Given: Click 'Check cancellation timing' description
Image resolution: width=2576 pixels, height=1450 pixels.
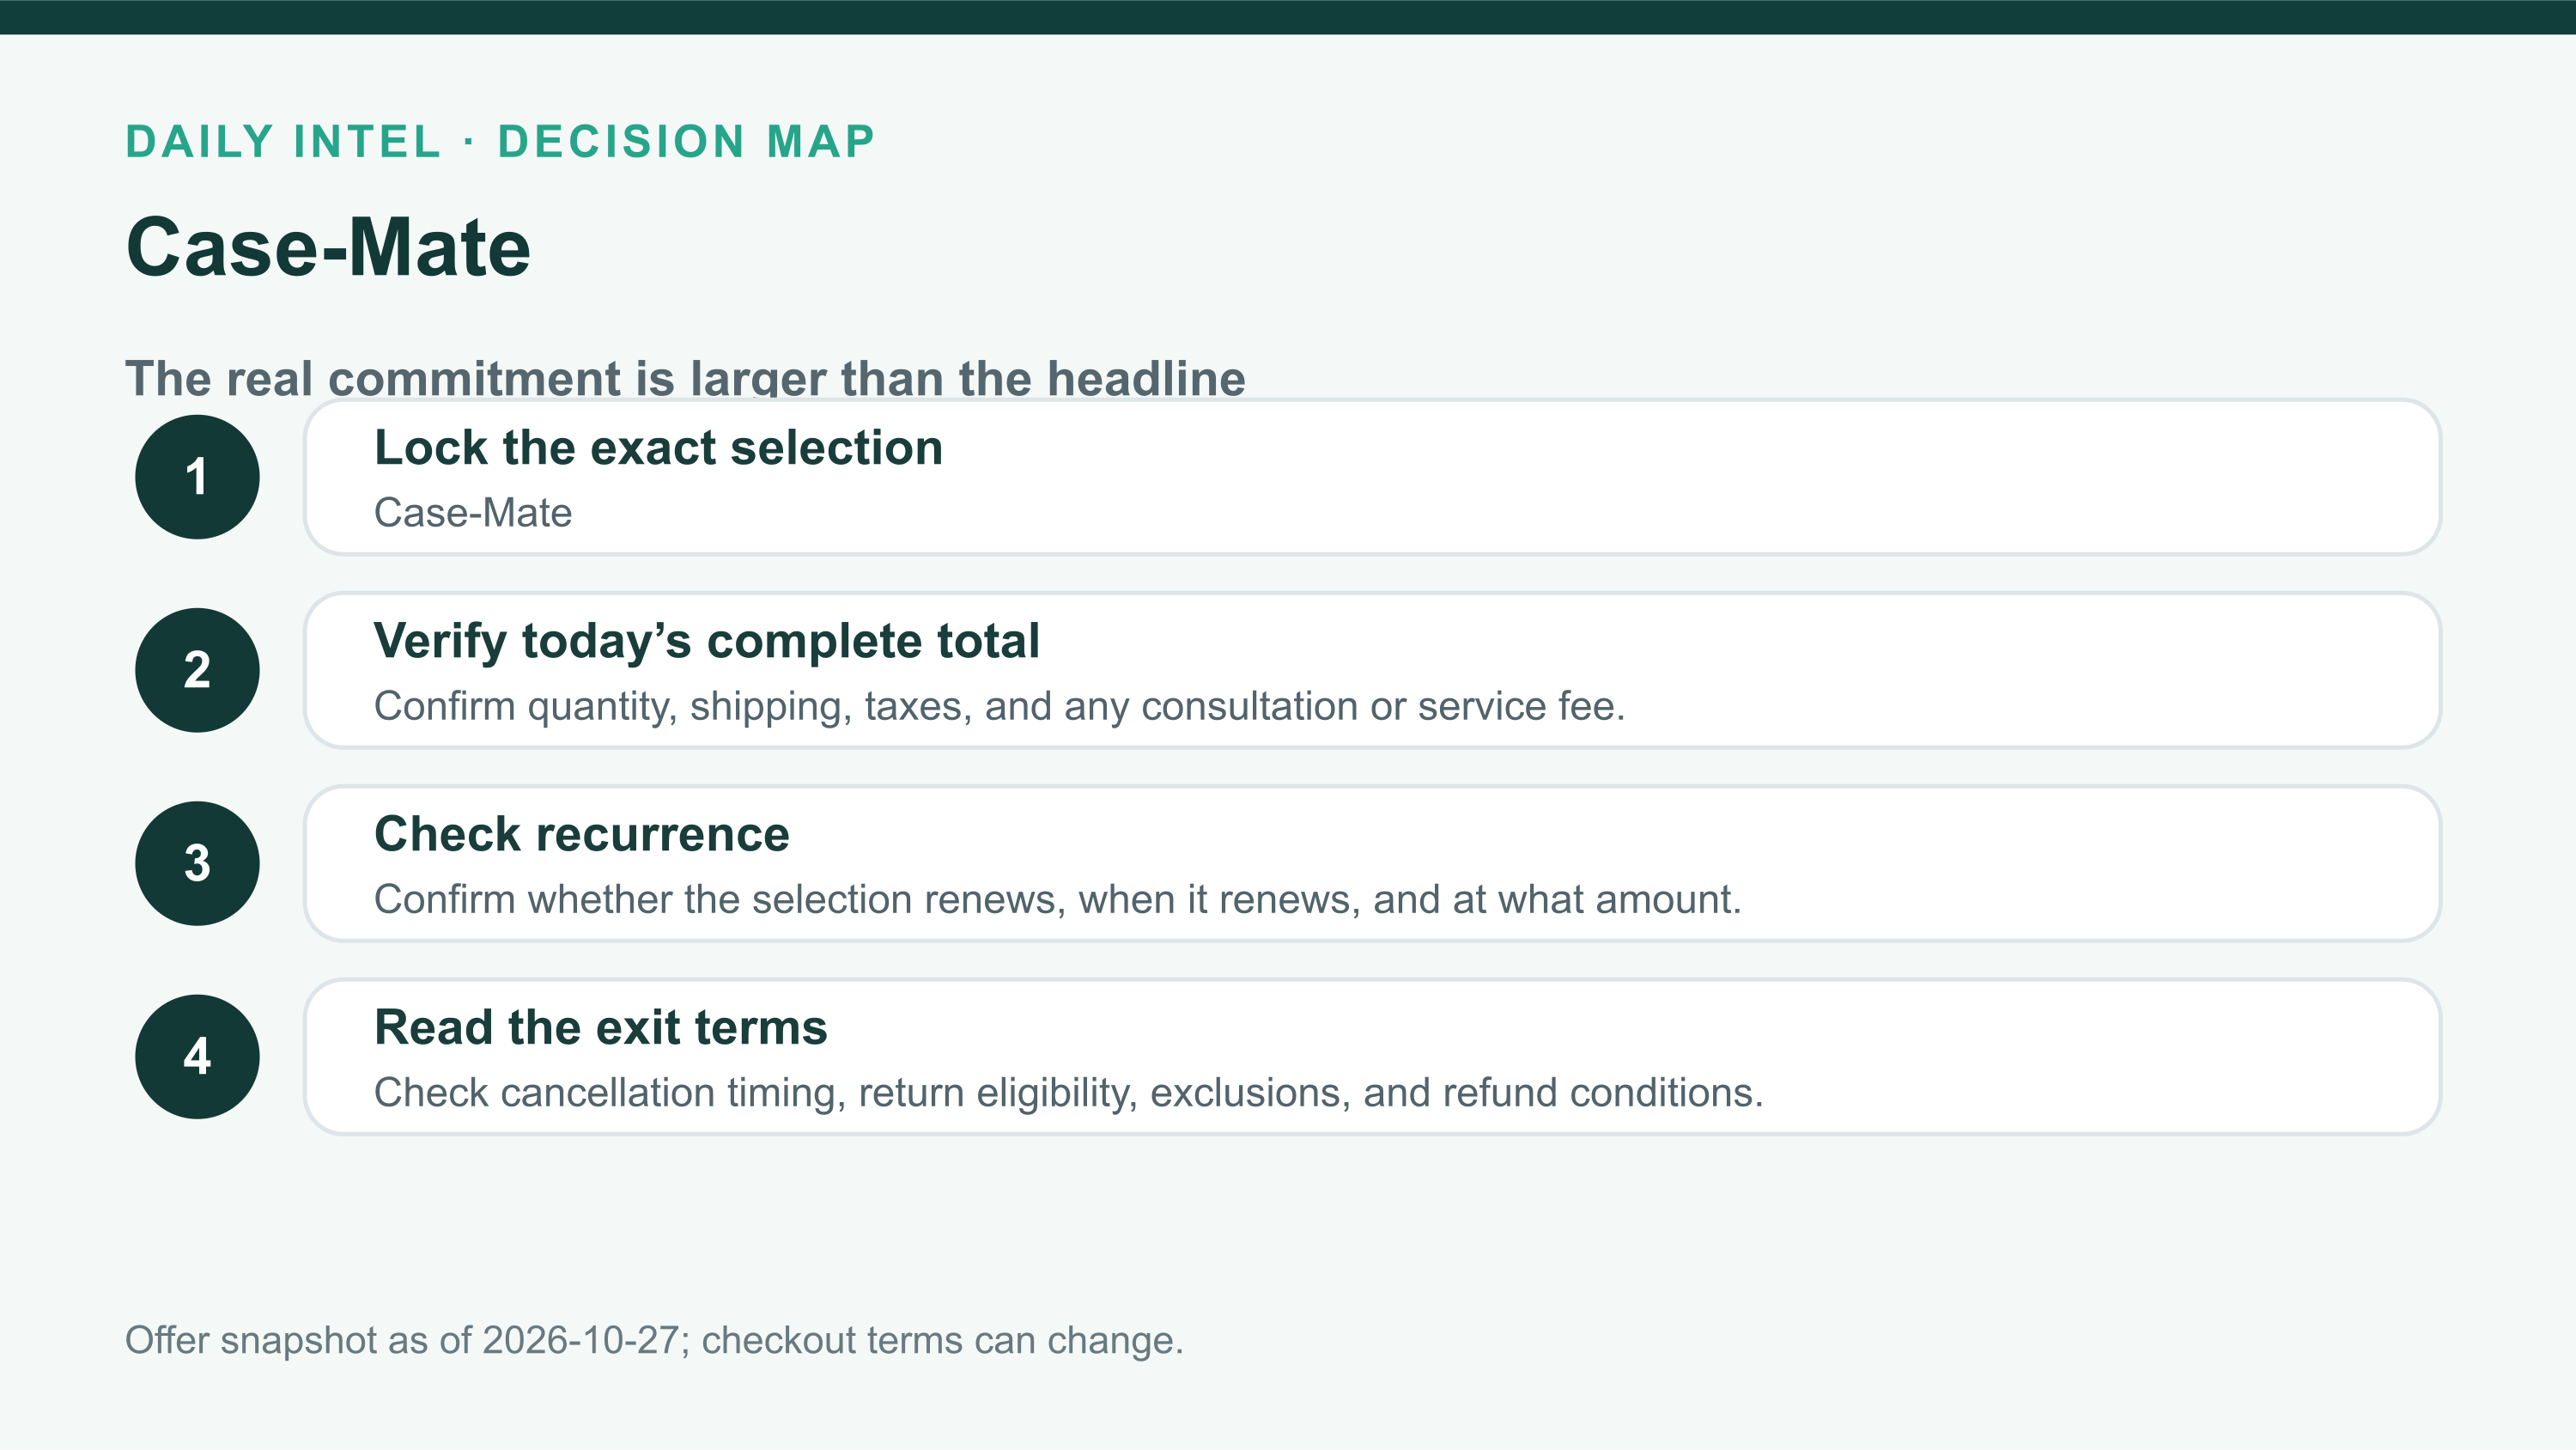Looking at the screenshot, I should (x=1069, y=1093).
